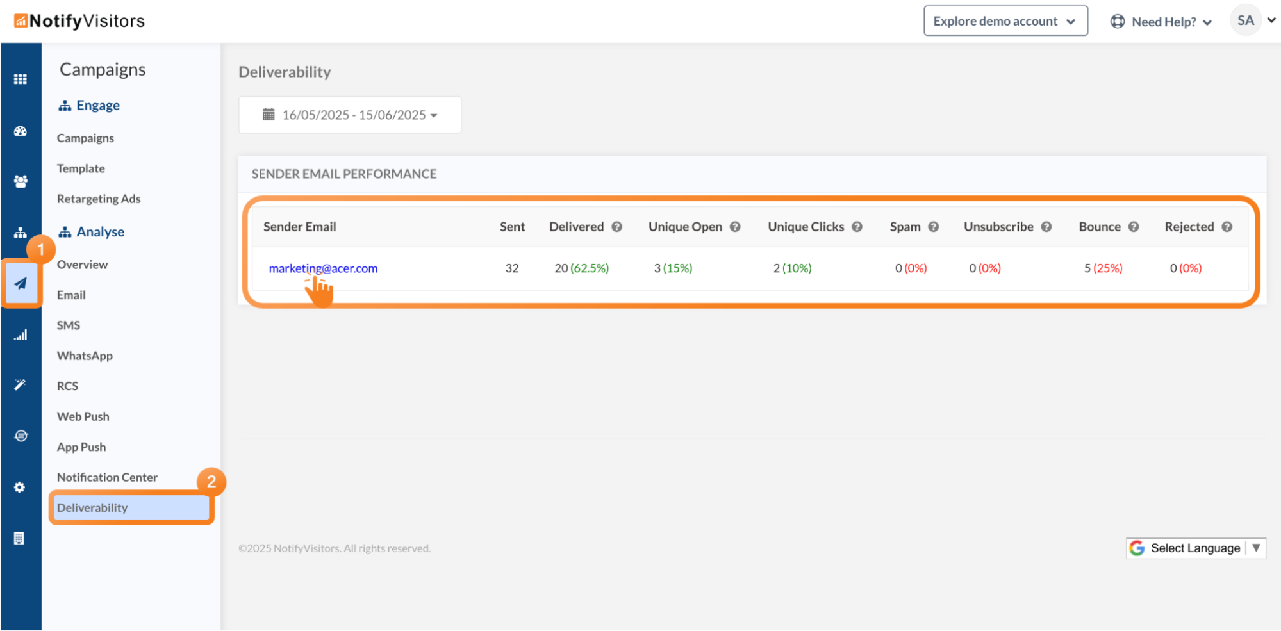Go to Template in sidebar
Image resolution: width=1281 pixels, height=631 pixels.
click(x=81, y=168)
